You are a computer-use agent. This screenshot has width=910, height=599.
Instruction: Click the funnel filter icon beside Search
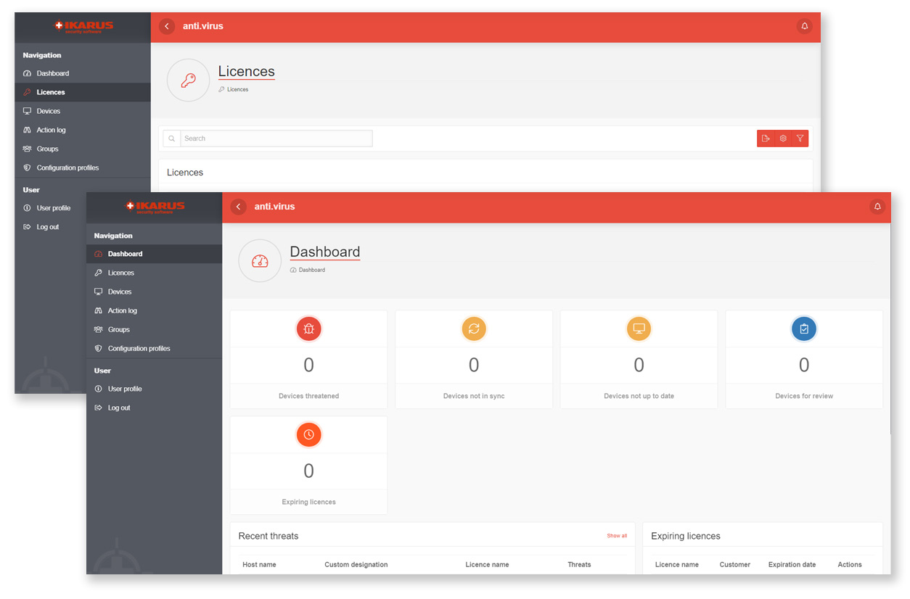click(x=800, y=139)
